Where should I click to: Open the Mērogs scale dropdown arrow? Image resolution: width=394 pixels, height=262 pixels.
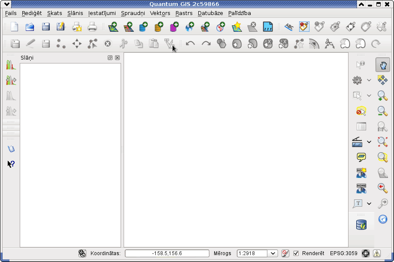(x=273, y=253)
